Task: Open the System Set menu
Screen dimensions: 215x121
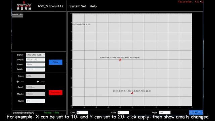Action: pos(78,6)
